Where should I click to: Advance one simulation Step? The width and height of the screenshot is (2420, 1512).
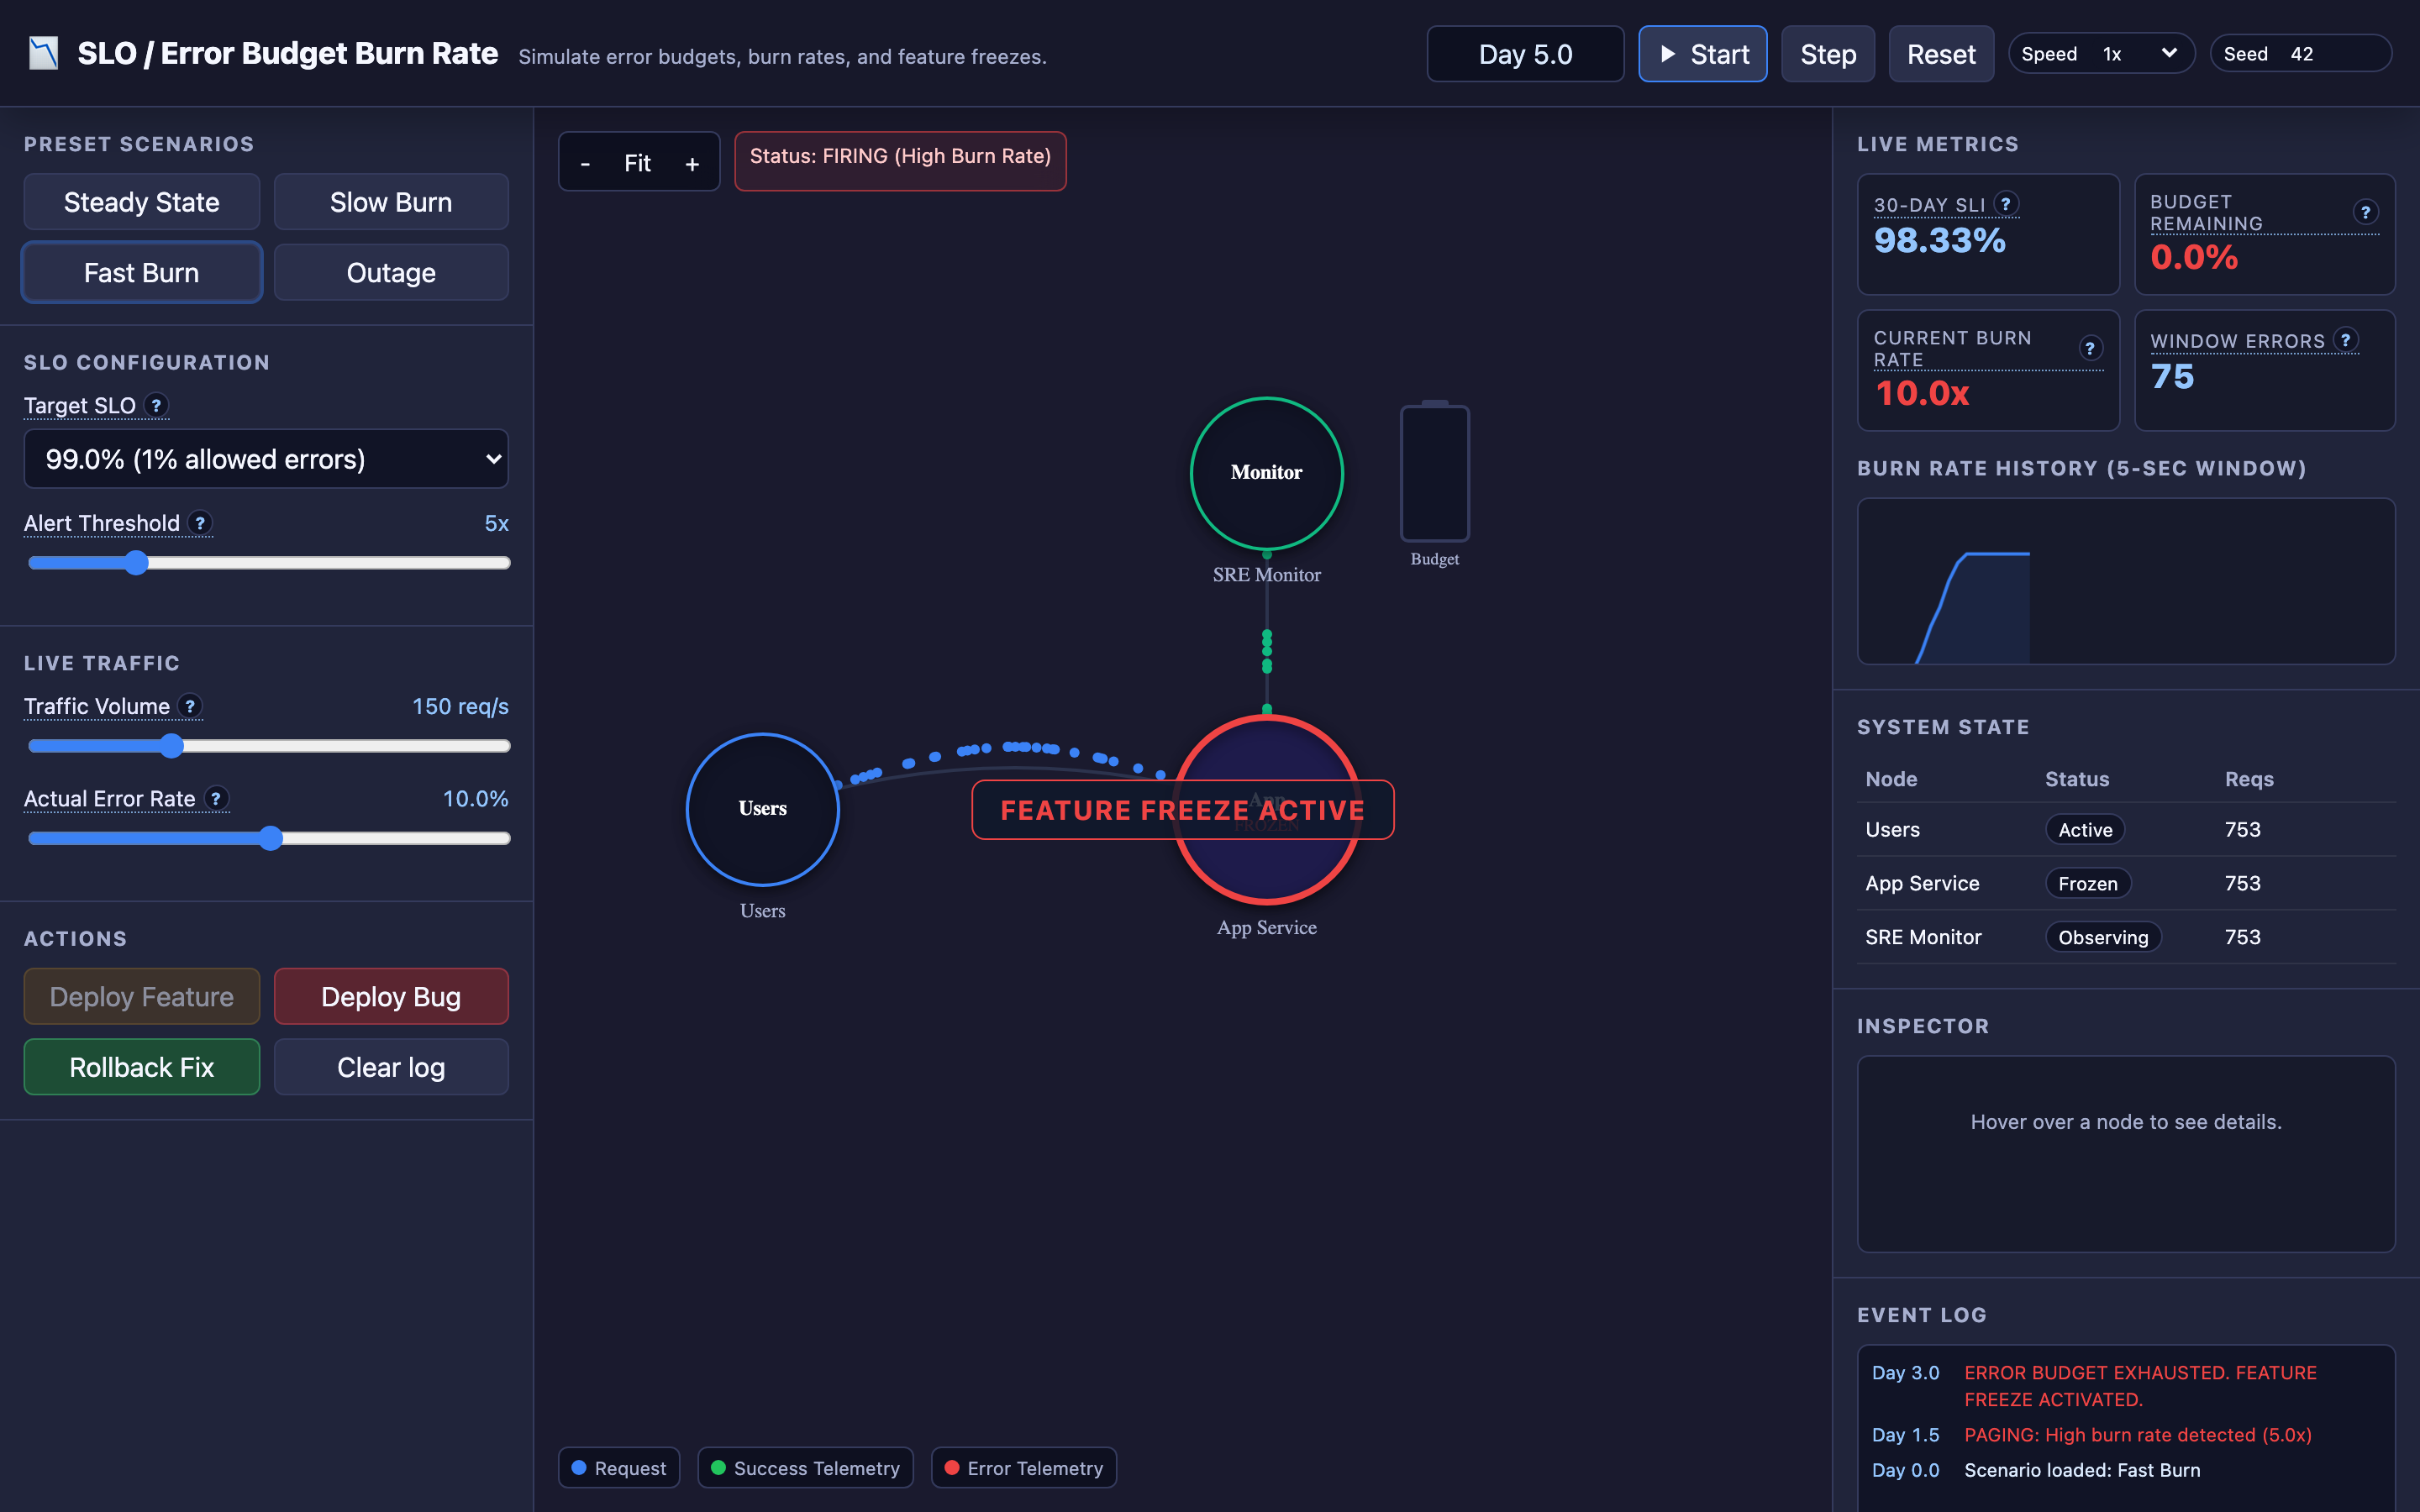pyautogui.click(x=1827, y=54)
